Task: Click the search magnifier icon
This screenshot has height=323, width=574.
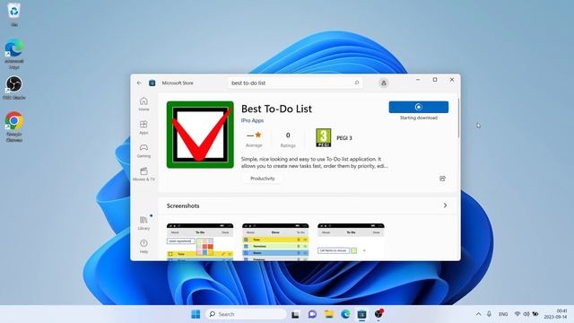Action: tap(357, 83)
